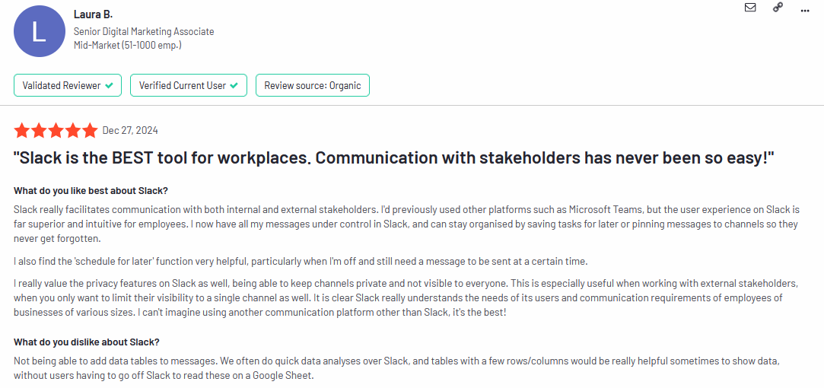This screenshot has width=824, height=388.
Task: Open the three-dot more options menu
Action: (x=805, y=9)
